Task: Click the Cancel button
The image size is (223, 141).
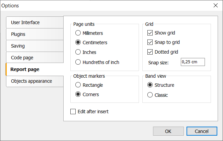Action: (202, 131)
